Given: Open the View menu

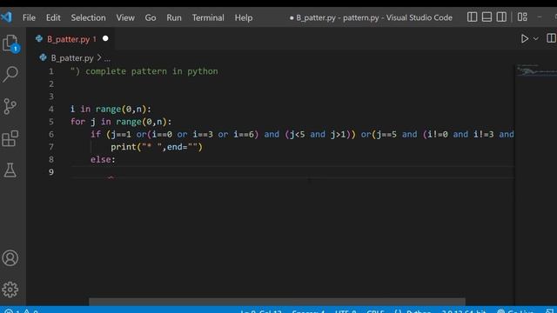Looking at the screenshot, I should pyautogui.click(x=125, y=17).
